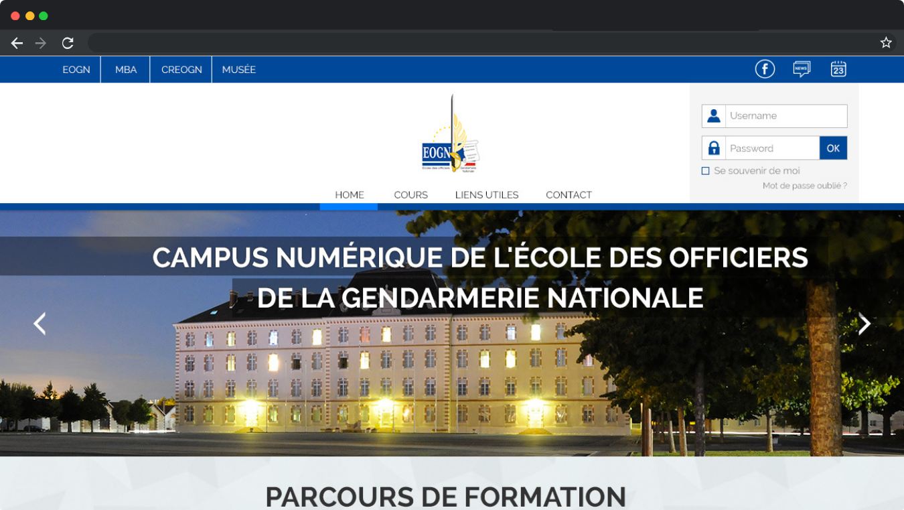This screenshot has height=510, width=904.
Task: Click the EOGN logo image
Action: (451, 136)
